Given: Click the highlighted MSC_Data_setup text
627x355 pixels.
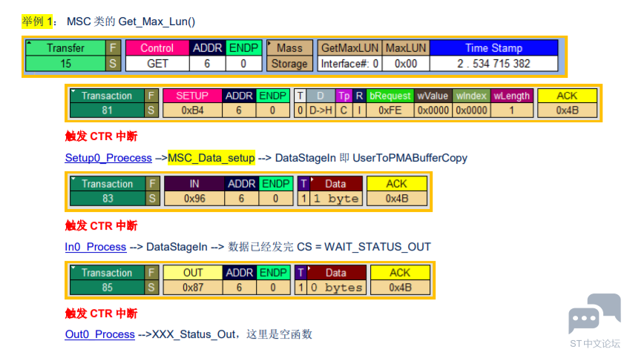Looking at the screenshot, I should [x=211, y=158].
